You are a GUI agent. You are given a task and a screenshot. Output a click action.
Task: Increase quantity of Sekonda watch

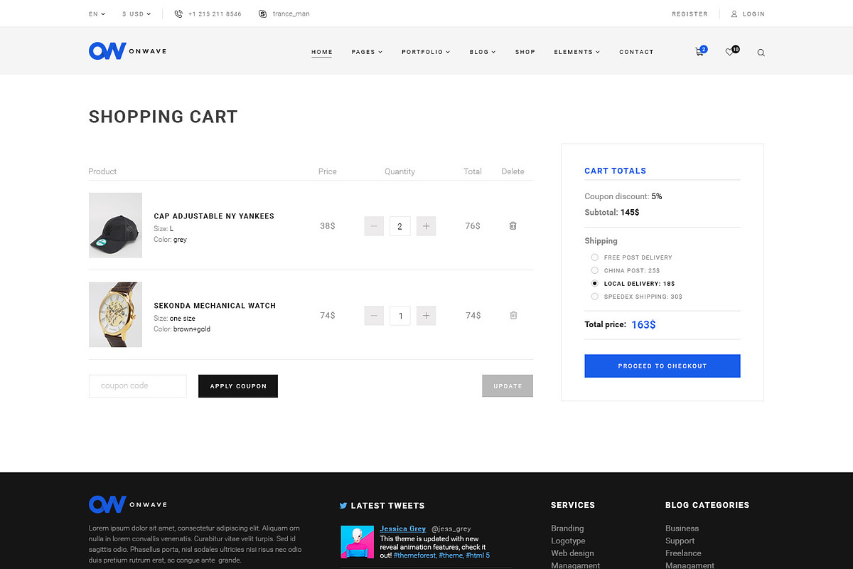point(426,316)
